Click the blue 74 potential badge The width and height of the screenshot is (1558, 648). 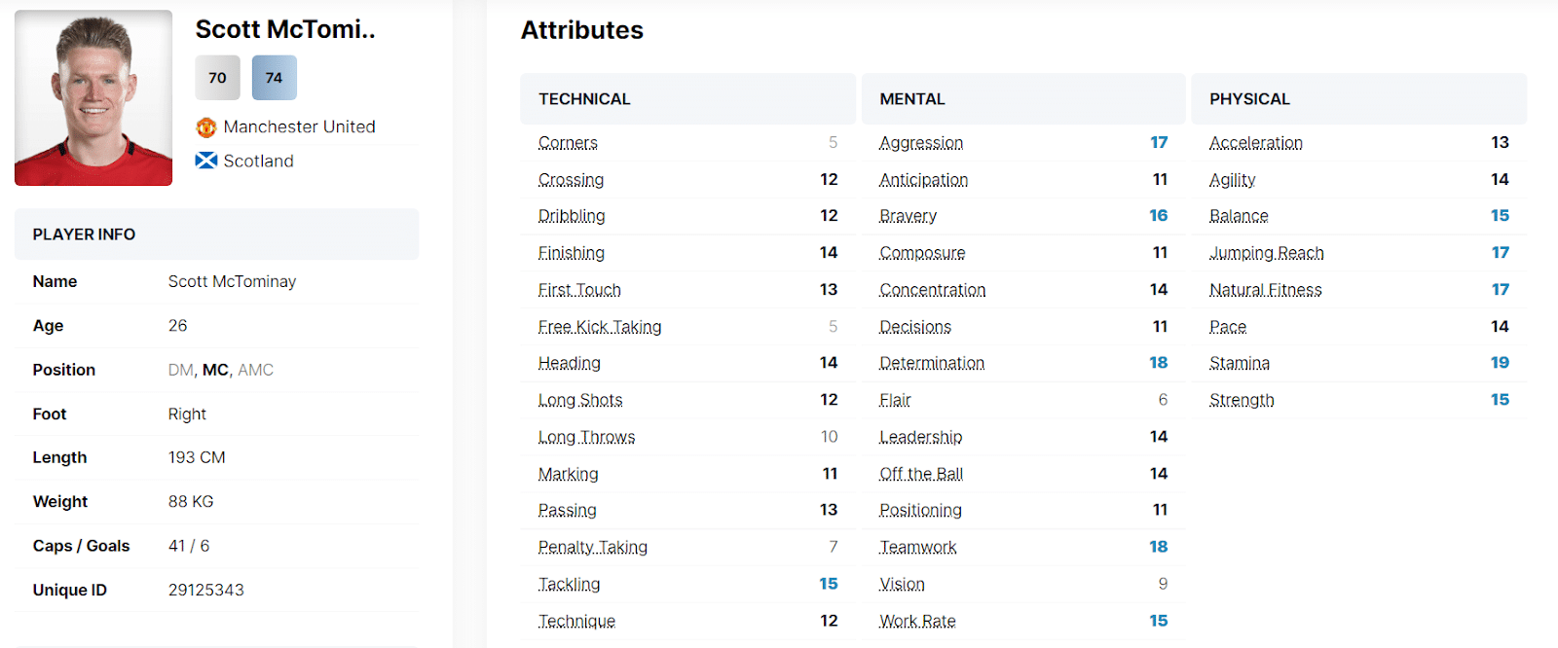274,78
